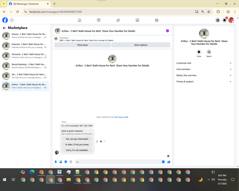
Task: Send quick response 'Sorry, it's not available.'
Action: point(77,150)
